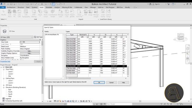Screen dimensions: 192x108
Task: Select UB-Universal Beam.rfa in Family list
Action: pos(52,34)
